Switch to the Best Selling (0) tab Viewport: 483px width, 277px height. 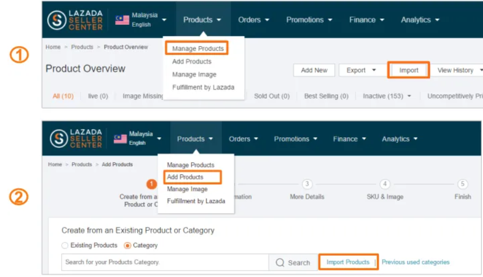326,96
